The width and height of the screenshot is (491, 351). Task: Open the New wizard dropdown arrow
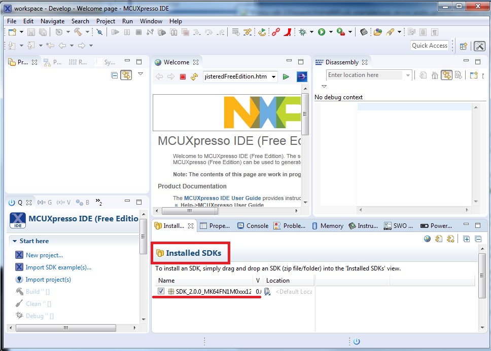pyautogui.click(x=21, y=32)
